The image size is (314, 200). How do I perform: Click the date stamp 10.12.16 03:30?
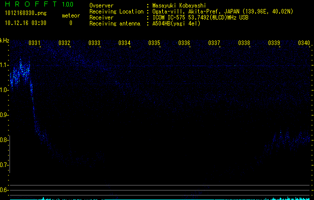[25, 23]
